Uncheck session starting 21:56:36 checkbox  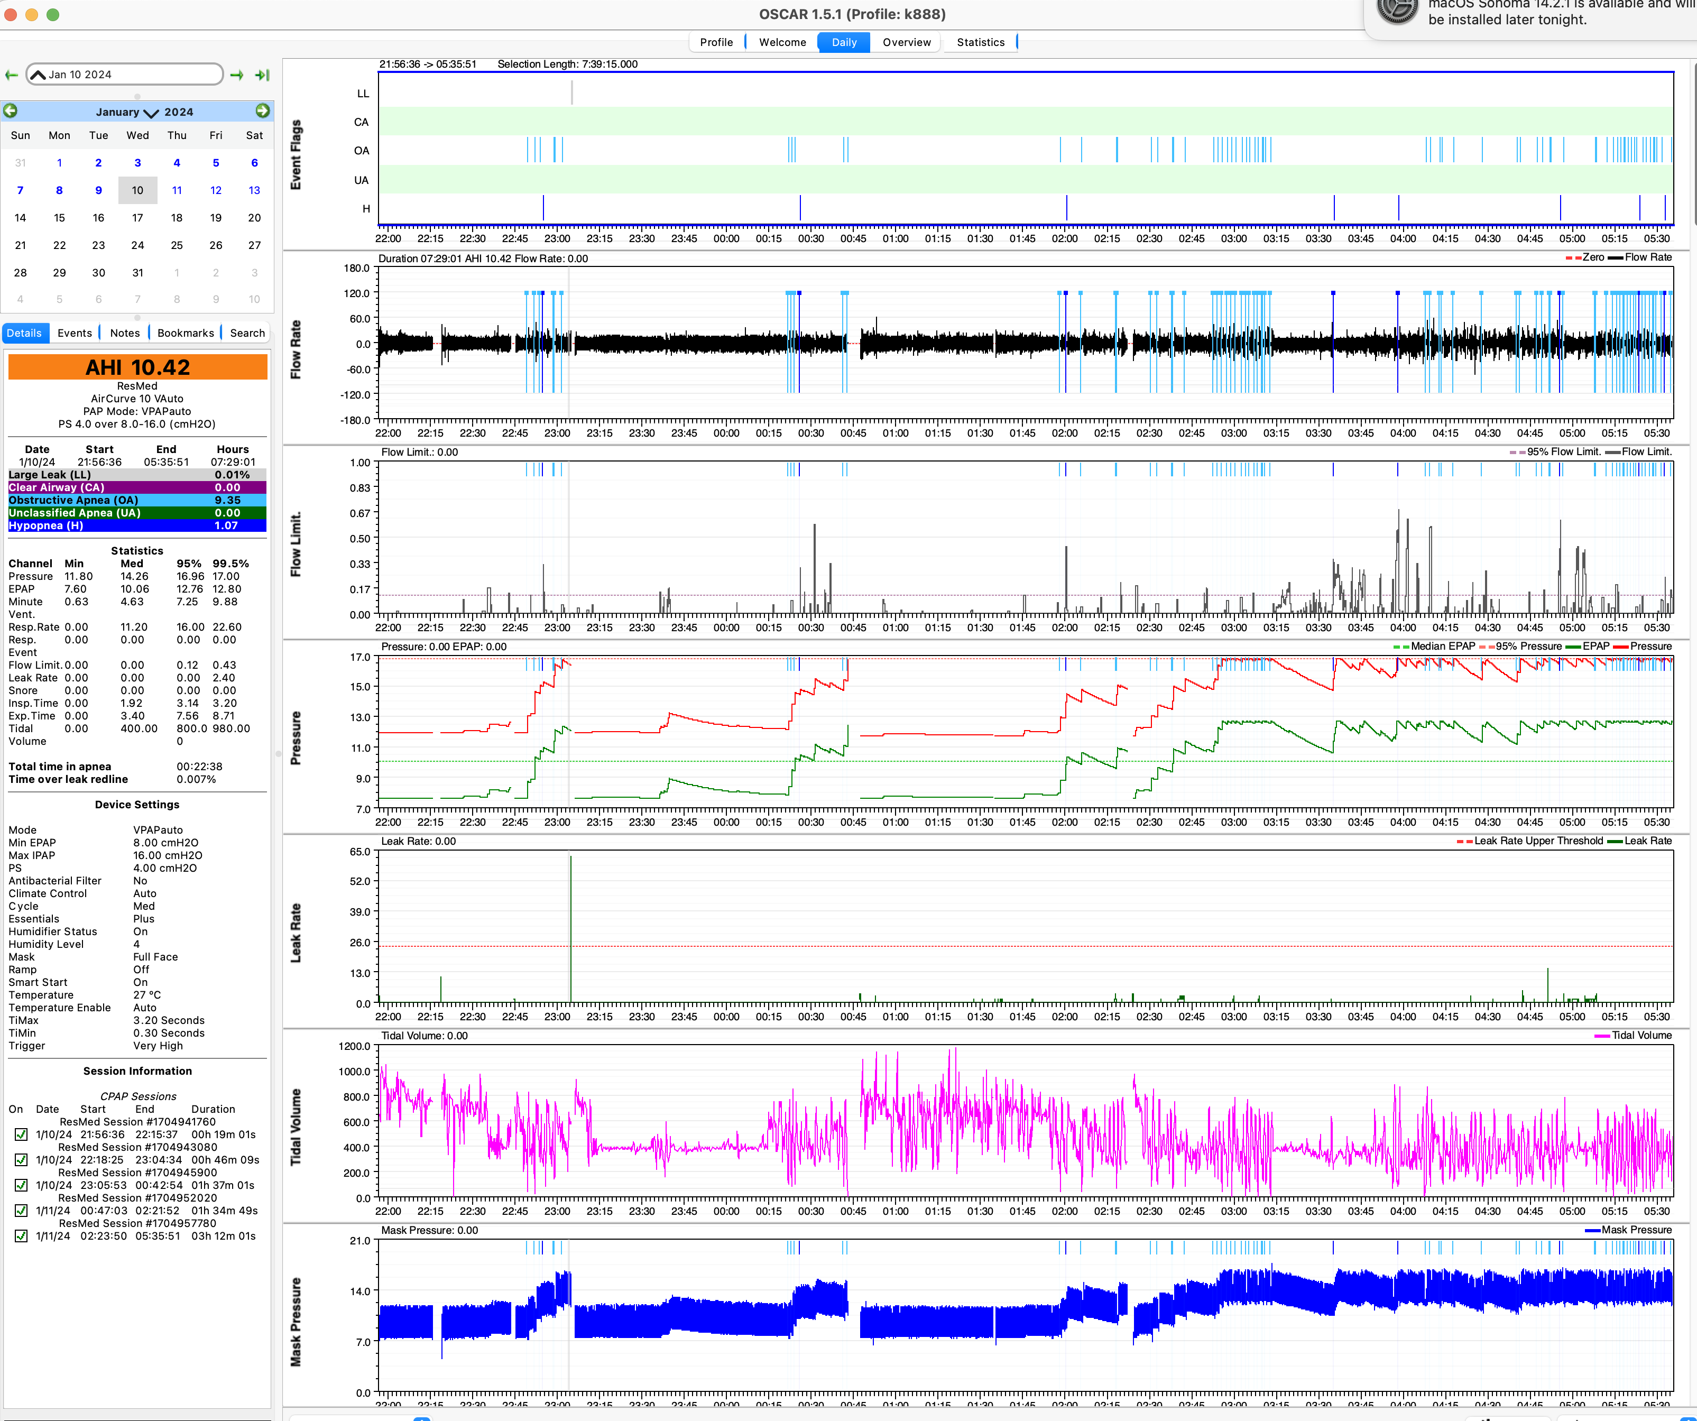point(21,1134)
